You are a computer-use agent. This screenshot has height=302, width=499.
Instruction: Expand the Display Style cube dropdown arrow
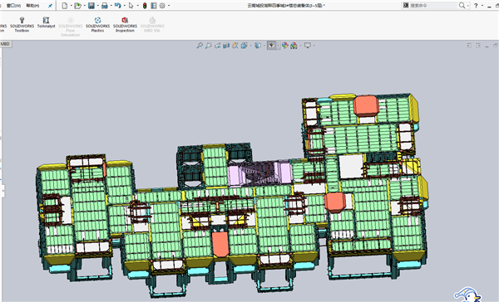click(264, 46)
